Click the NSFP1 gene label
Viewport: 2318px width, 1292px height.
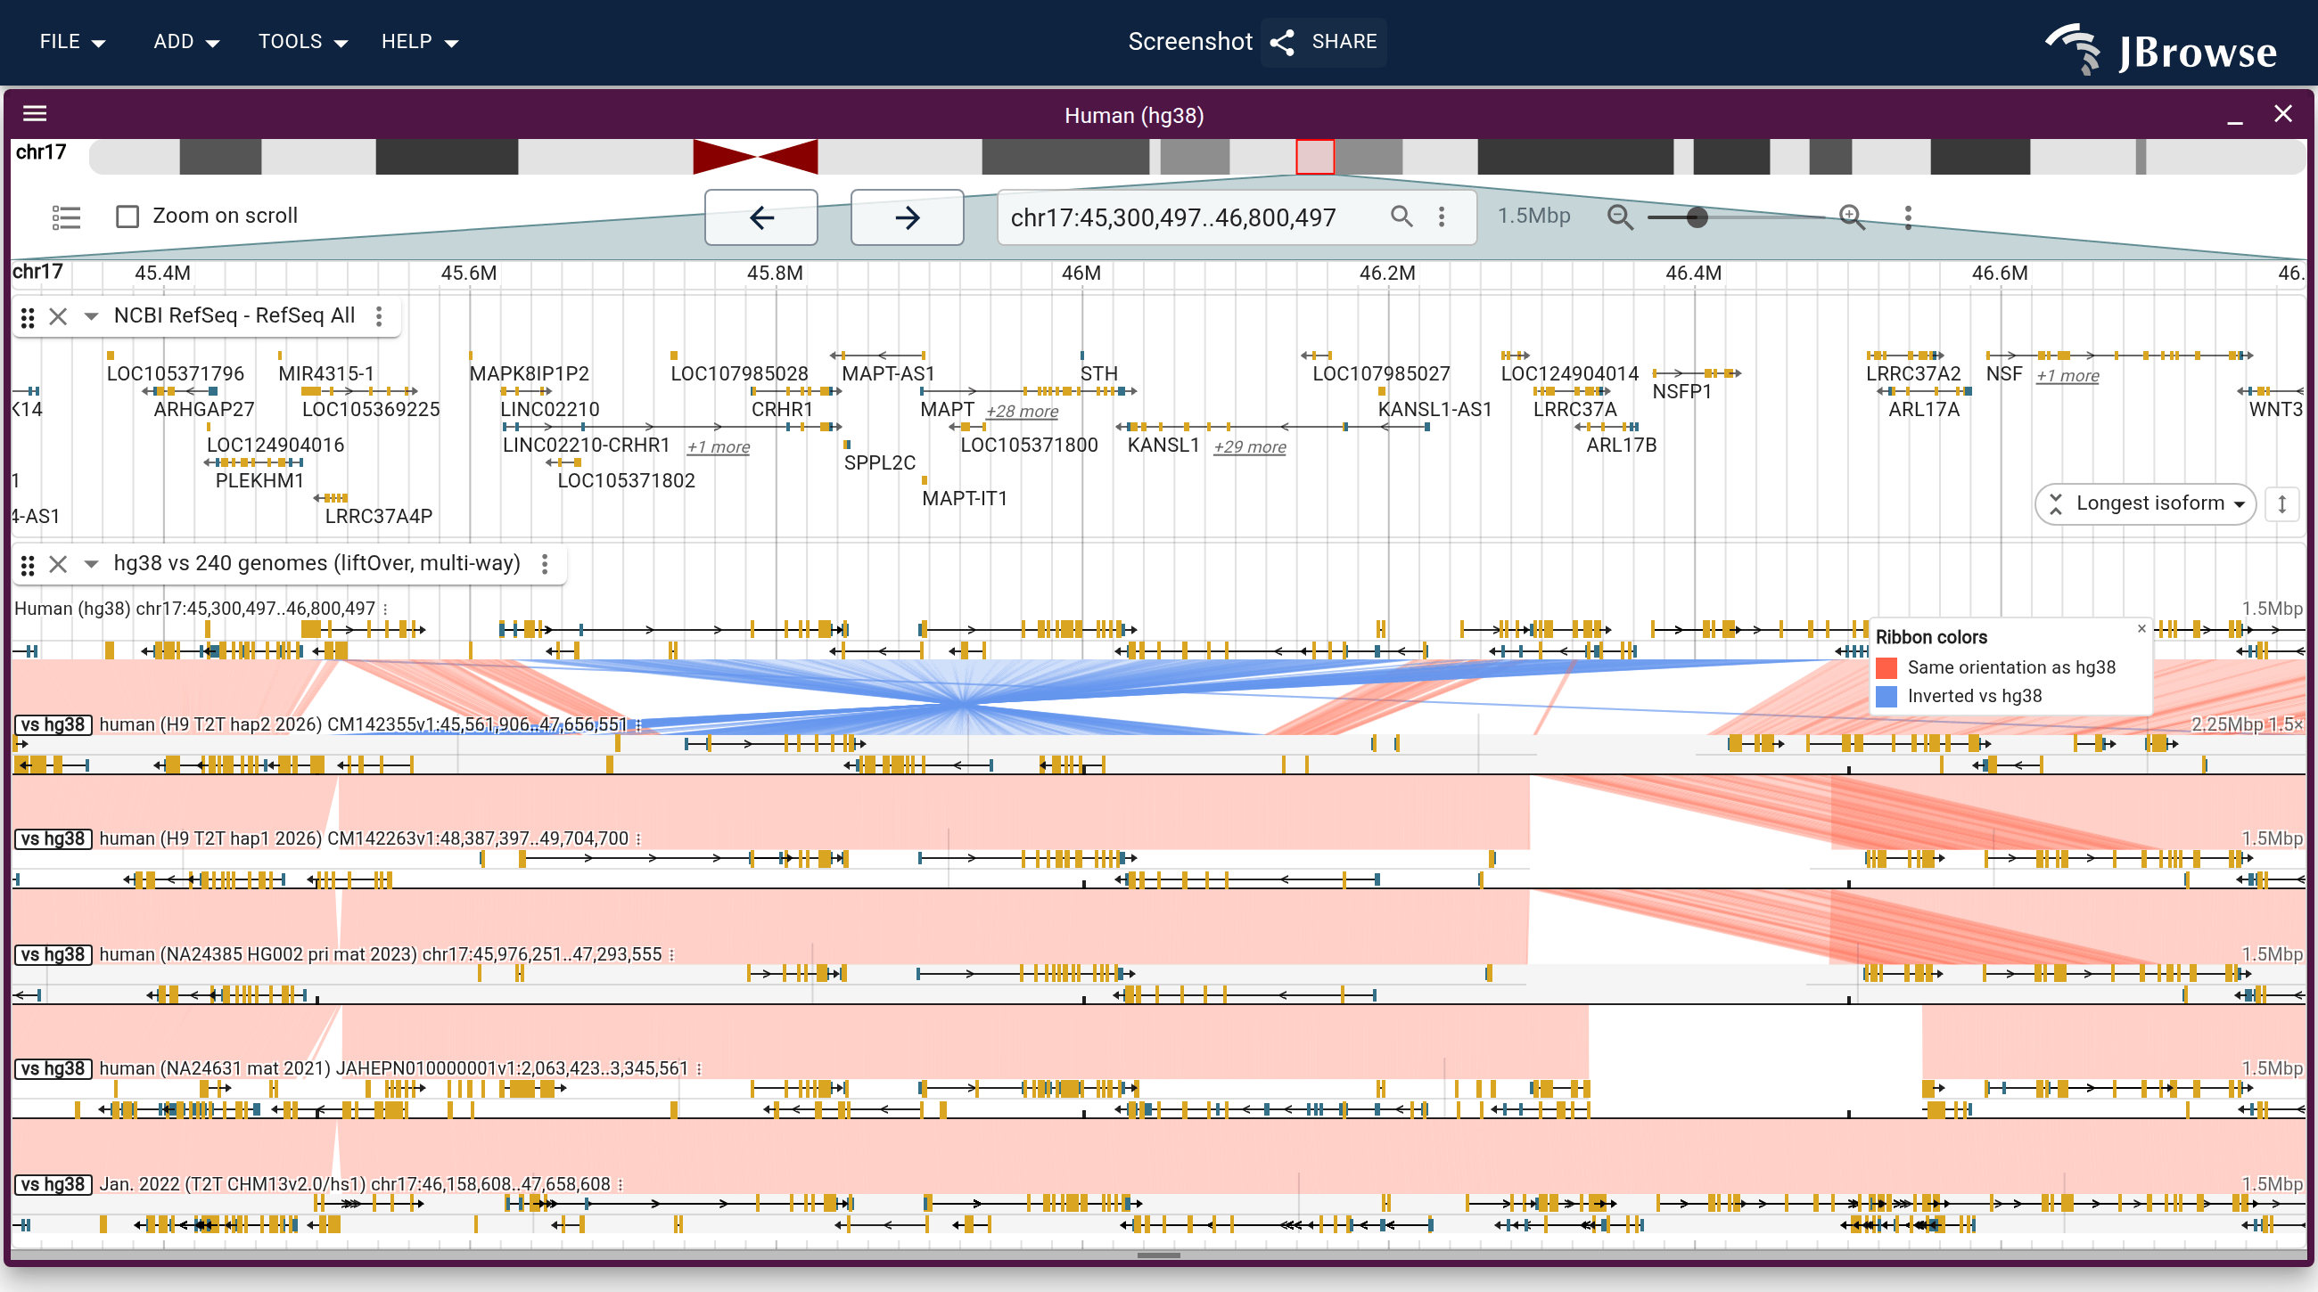pyautogui.click(x=1681, y=391)
